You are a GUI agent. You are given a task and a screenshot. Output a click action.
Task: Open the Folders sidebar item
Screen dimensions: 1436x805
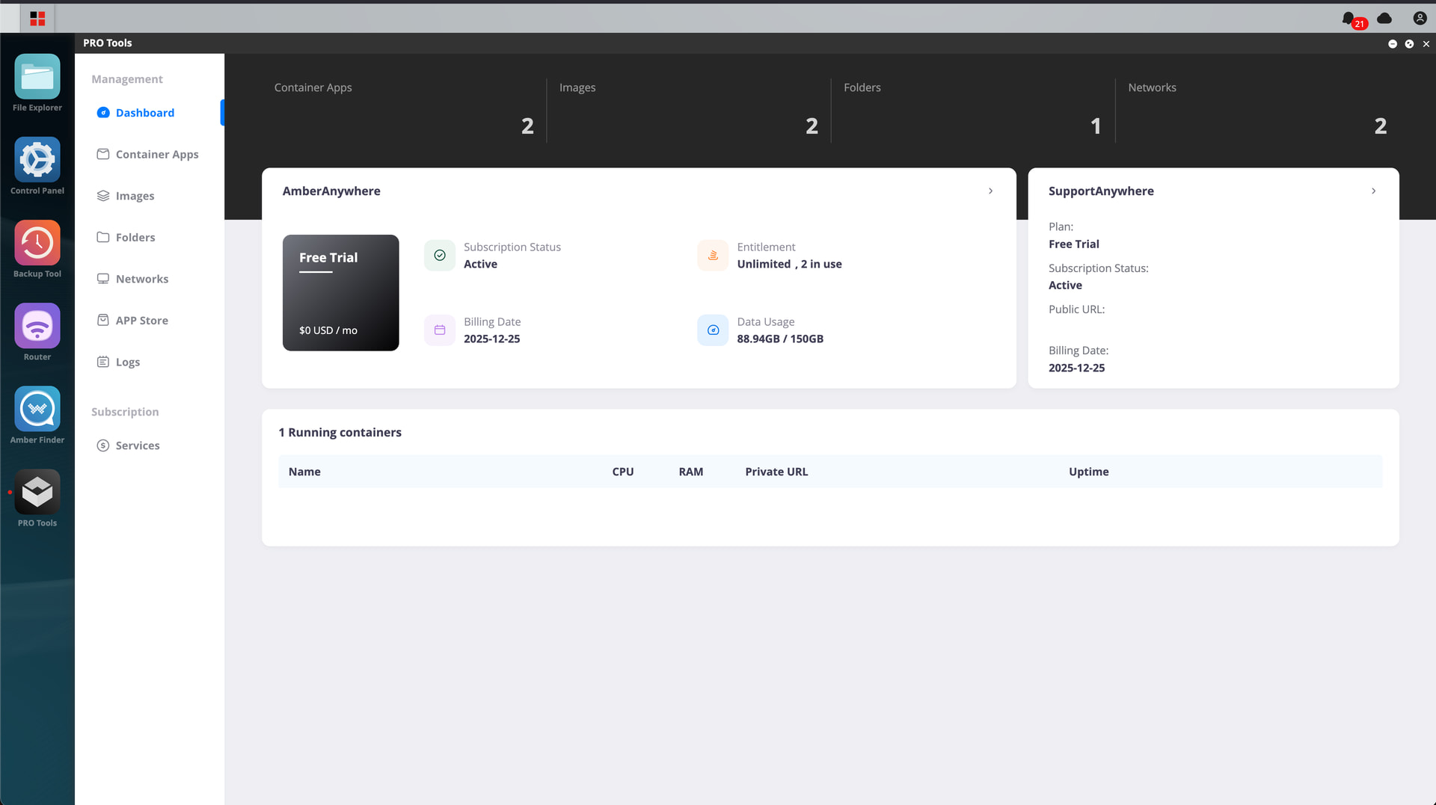tap(126, 237)
